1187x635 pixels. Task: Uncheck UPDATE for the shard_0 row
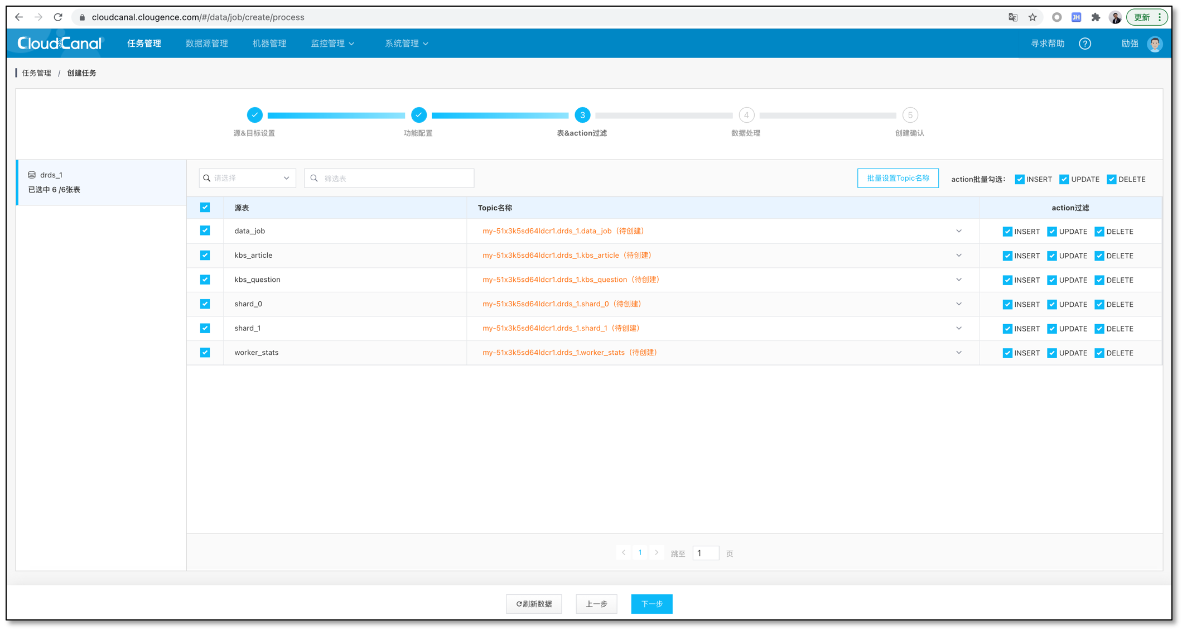click(1052, 305)
